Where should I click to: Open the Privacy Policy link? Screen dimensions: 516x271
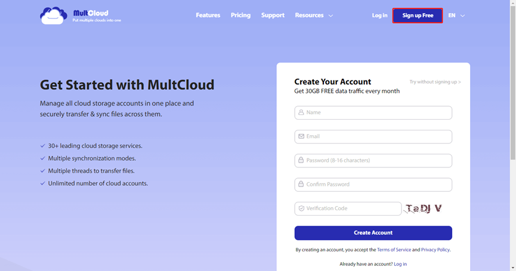(x=435, y=250)
